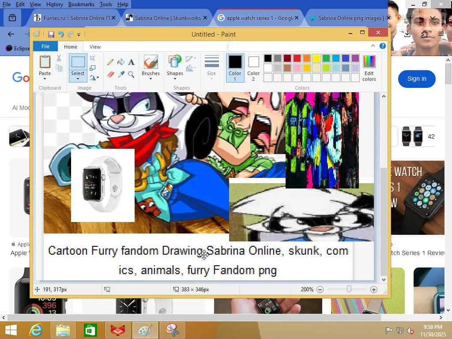This screenshot has width=452, height=339.
Task: Pick the purple color swatch
Action: [355, 58]
